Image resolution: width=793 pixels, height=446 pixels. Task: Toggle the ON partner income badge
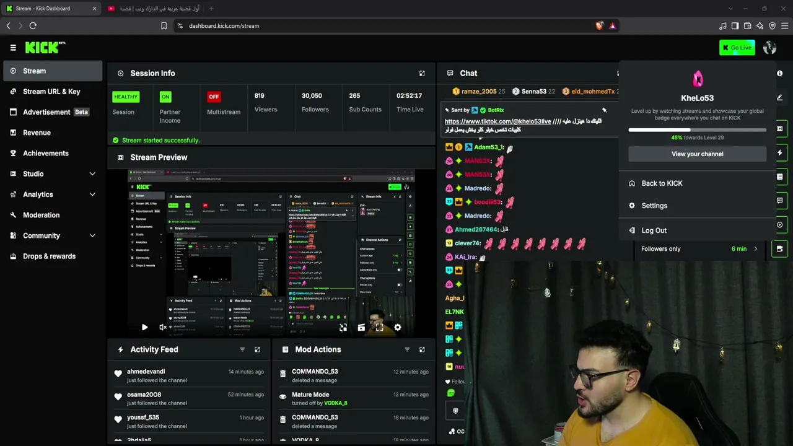point(165,97)
